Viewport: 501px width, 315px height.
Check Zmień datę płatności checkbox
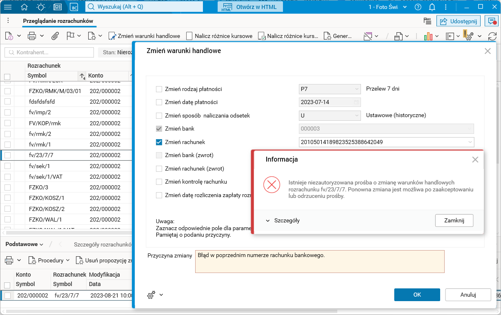159,102
